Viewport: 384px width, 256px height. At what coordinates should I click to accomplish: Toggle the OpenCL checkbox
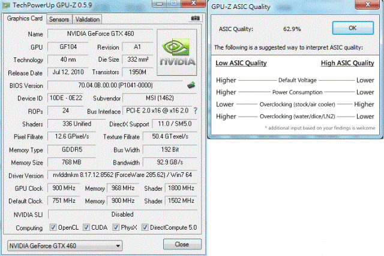[53, 227]
